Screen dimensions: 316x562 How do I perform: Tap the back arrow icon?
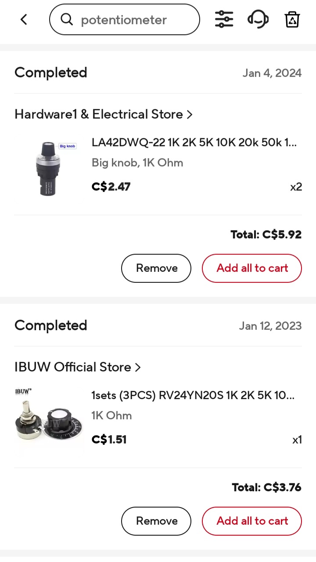coord(24,19)
